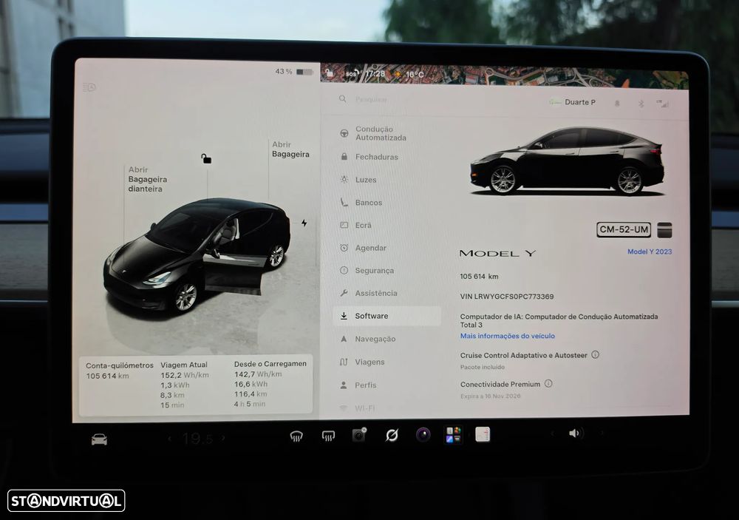739x520 pixels.
Task: Tap the front windshield defrost icon
Action: coord(296,436)
